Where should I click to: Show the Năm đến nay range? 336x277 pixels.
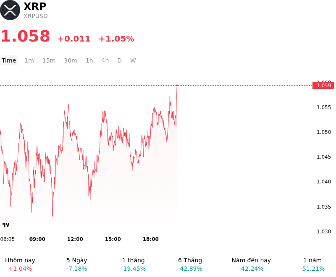click(251, 264)
